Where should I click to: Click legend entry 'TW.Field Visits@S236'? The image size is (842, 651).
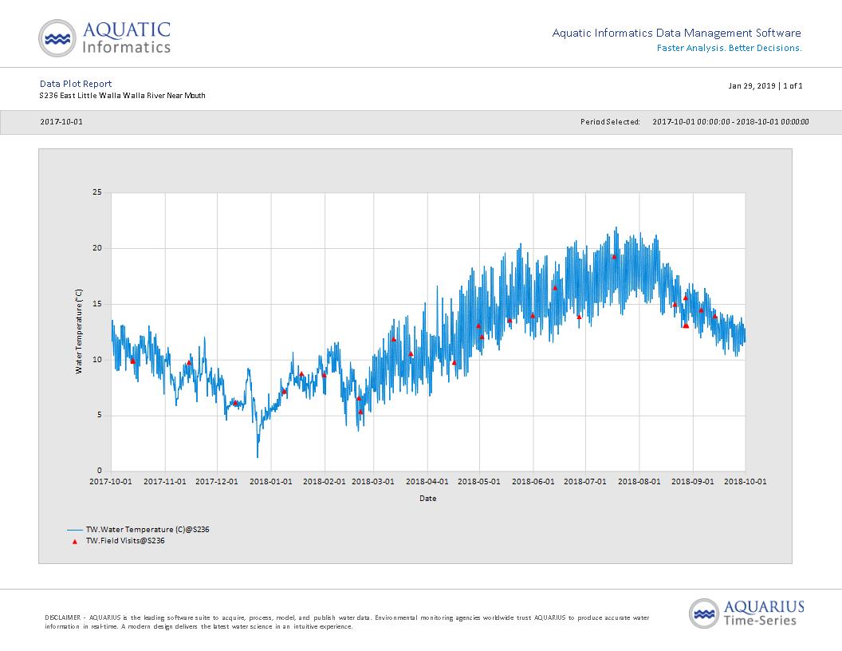(x=126, y=541)
